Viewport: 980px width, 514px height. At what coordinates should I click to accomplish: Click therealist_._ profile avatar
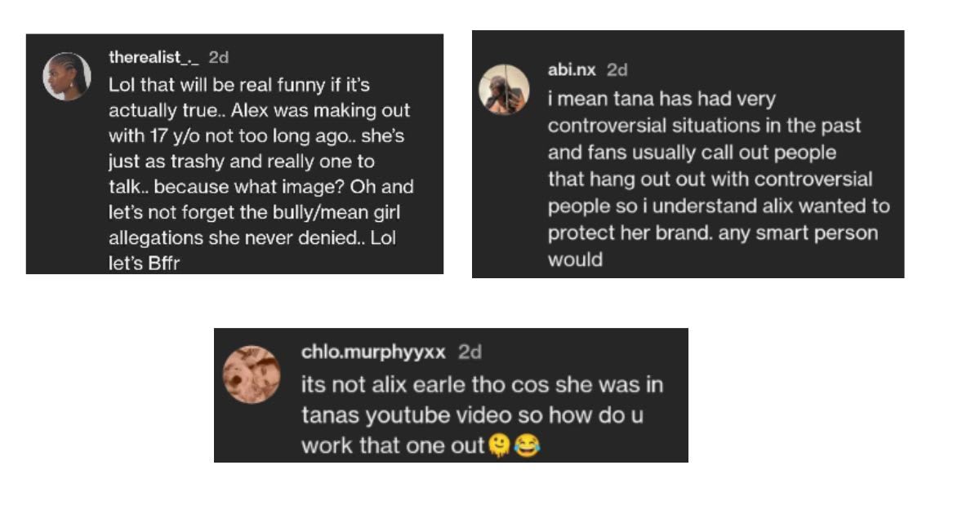[67, 76]
